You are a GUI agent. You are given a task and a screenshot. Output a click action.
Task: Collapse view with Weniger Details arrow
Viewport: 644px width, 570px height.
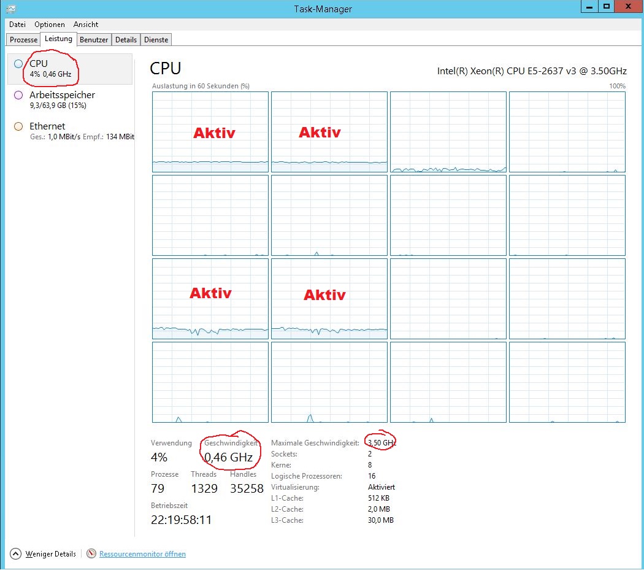(16, 553)
